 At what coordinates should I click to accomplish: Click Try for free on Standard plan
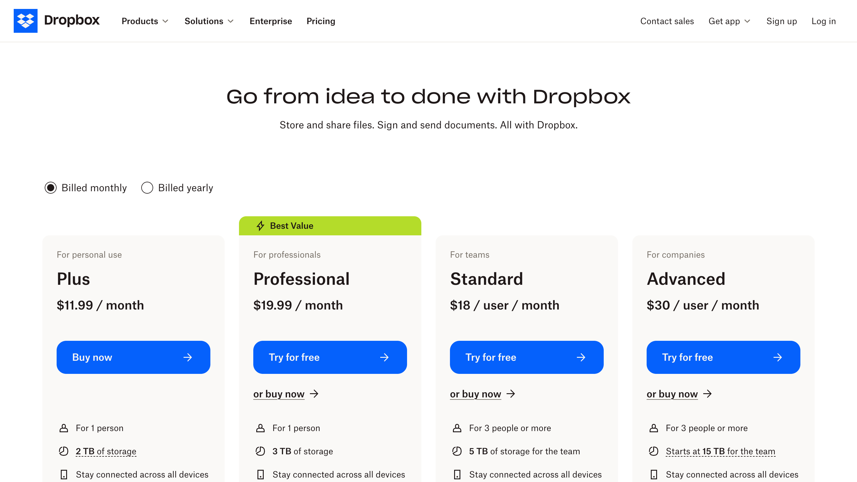point(527,357)
